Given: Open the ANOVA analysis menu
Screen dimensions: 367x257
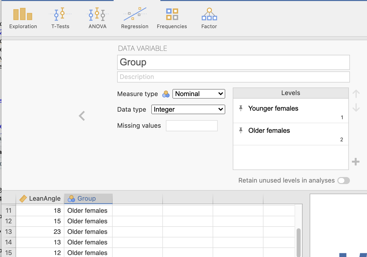Looking at the screenshot, I should pyautogui.click(x=98, y=19).
